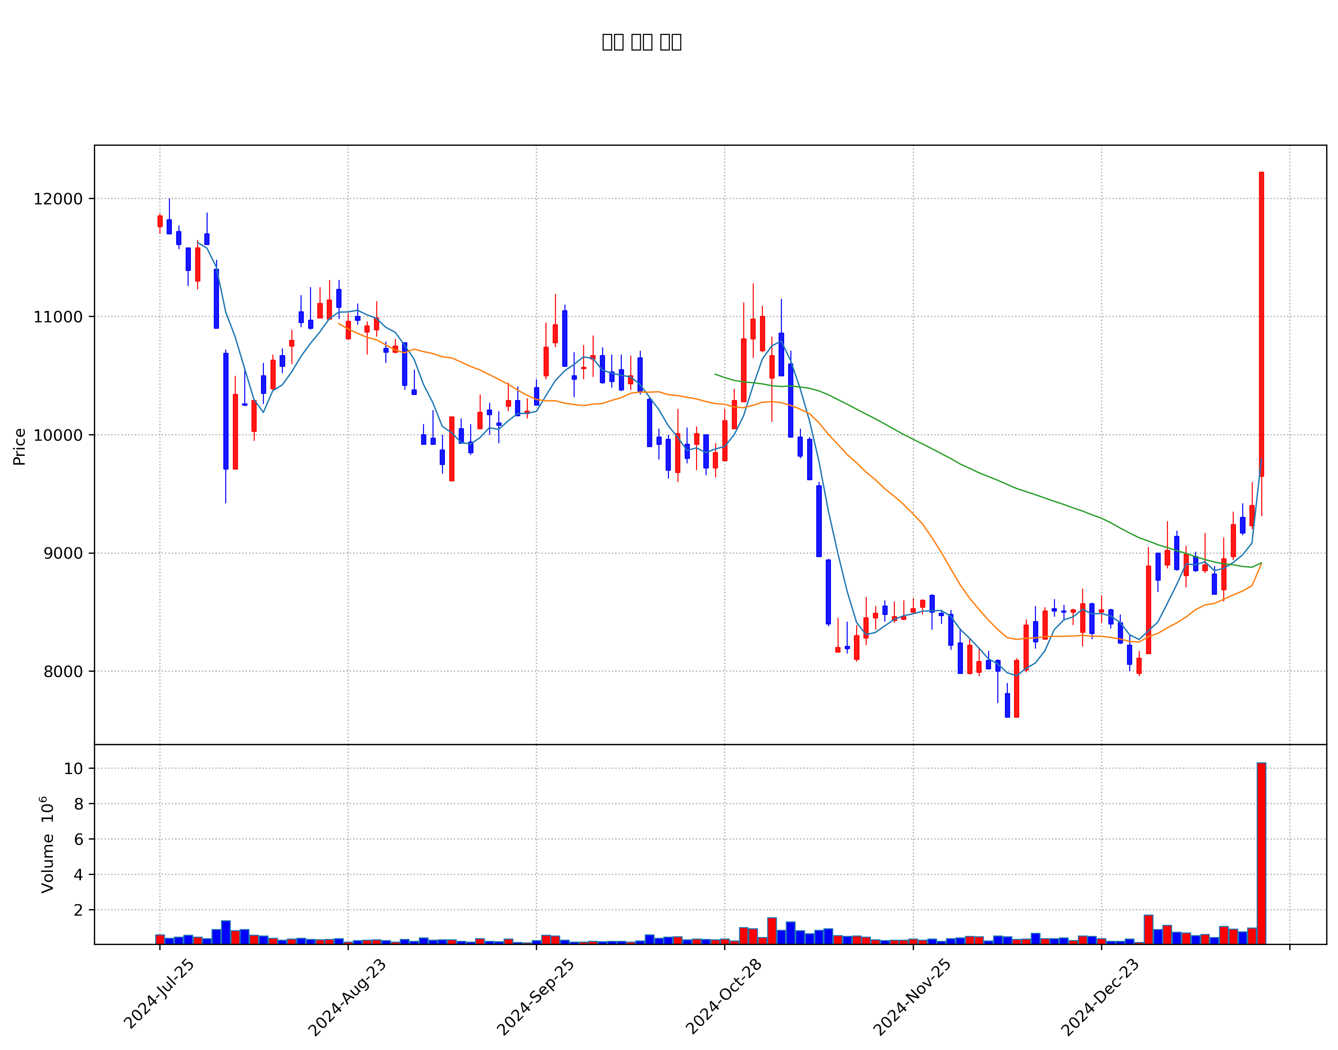
Task: Select the Volume y-axis title
Action: pyautogui.click(x=47, y=844)
